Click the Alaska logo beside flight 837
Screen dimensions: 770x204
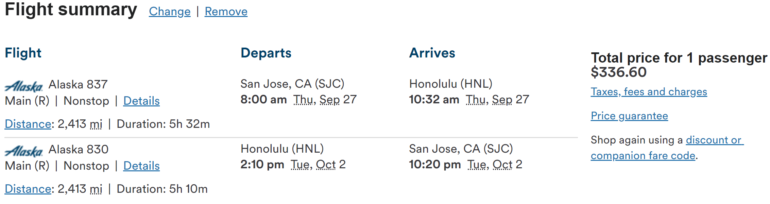click(24, 86)
